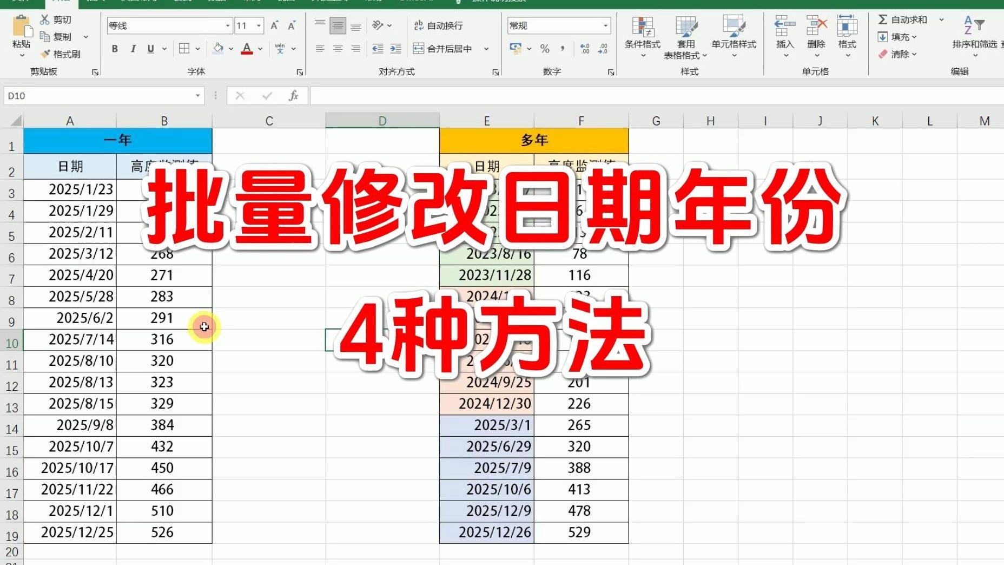Click Delete cells (删除) icon
1004x565 pixels.
[816, 26]
